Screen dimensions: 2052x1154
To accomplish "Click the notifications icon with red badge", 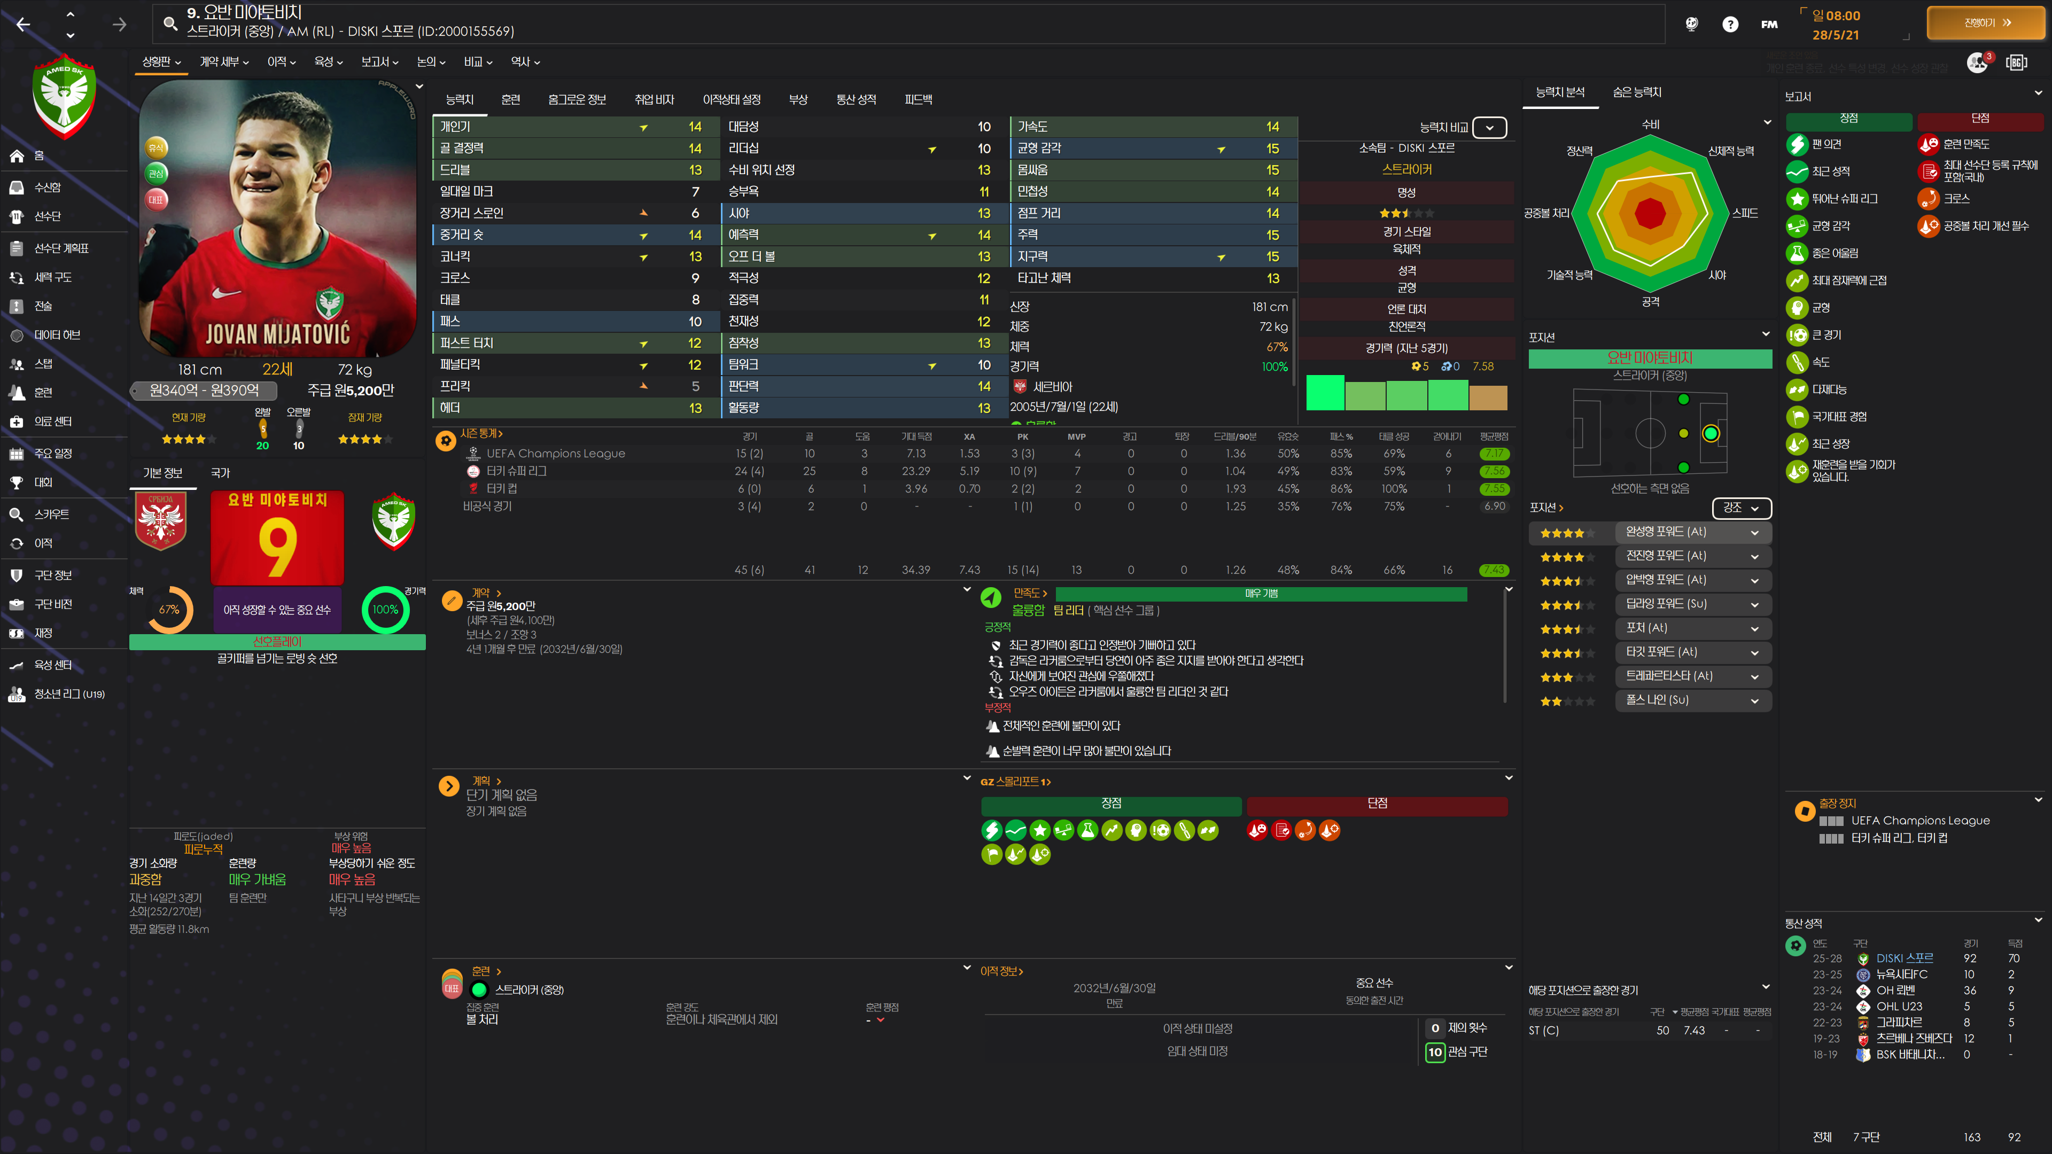I will click(1977, 62).
